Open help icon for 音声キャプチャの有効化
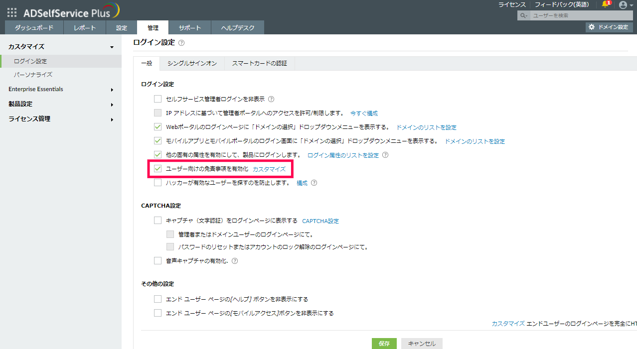Viewport: 637px width, 349px height. (235, 260)
